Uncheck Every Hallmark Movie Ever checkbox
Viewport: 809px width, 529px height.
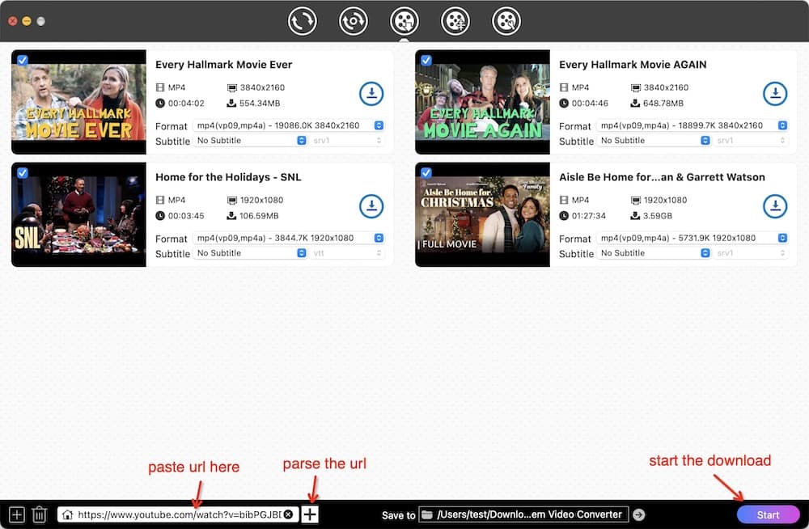pos(22,61)
